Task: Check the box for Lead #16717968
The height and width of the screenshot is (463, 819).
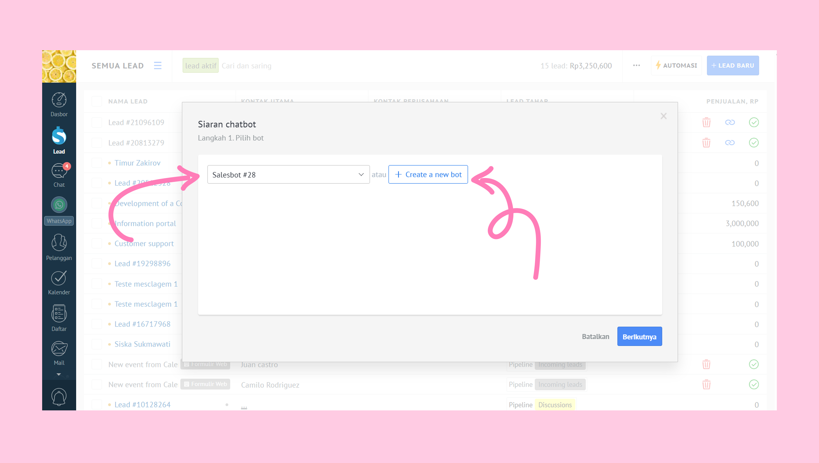Action: [97, 324]
